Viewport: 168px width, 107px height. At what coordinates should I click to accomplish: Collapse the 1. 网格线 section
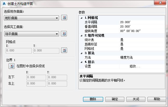[x=81, y=18]
